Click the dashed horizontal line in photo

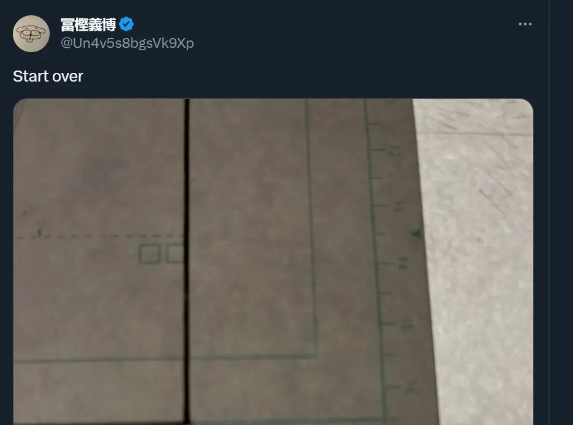tap(99, 236)
